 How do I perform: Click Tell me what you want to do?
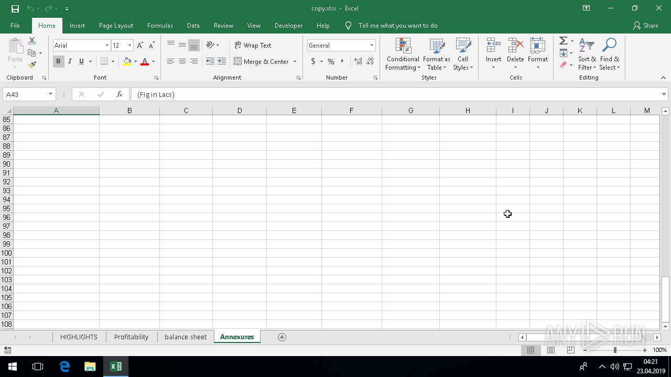(397, 26)
